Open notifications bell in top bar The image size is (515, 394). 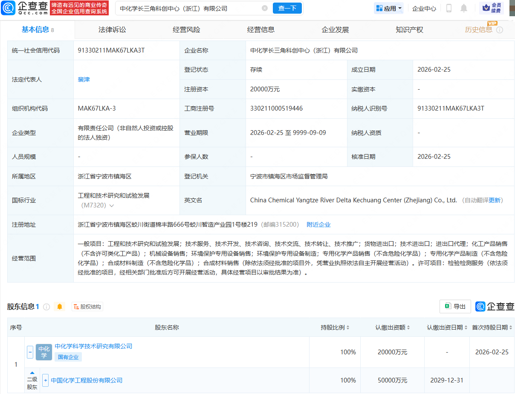[464, 8]
